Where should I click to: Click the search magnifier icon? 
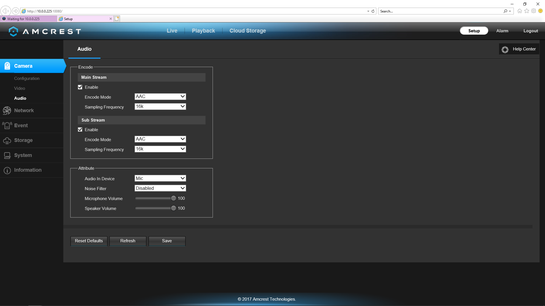(506, 11)
